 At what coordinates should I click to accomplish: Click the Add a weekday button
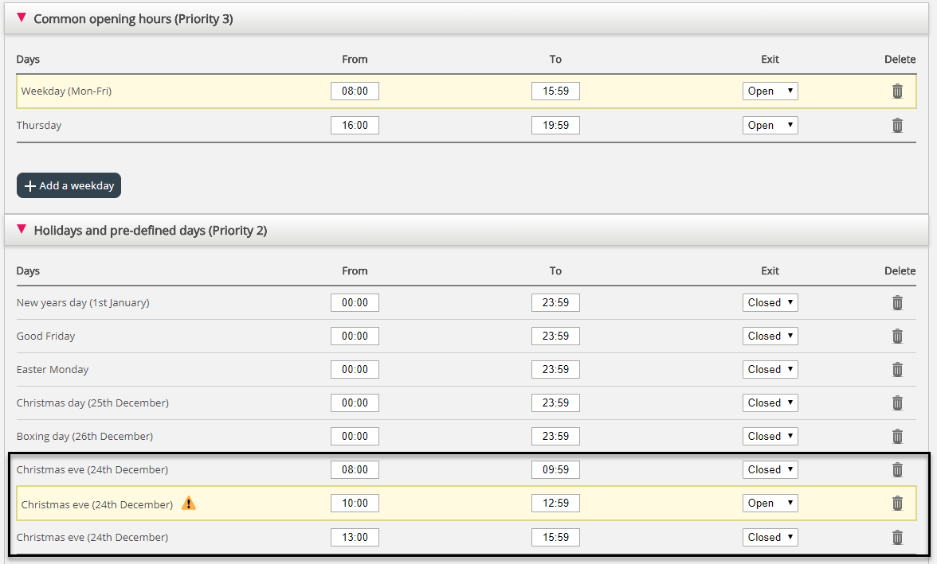coord(69,185)
